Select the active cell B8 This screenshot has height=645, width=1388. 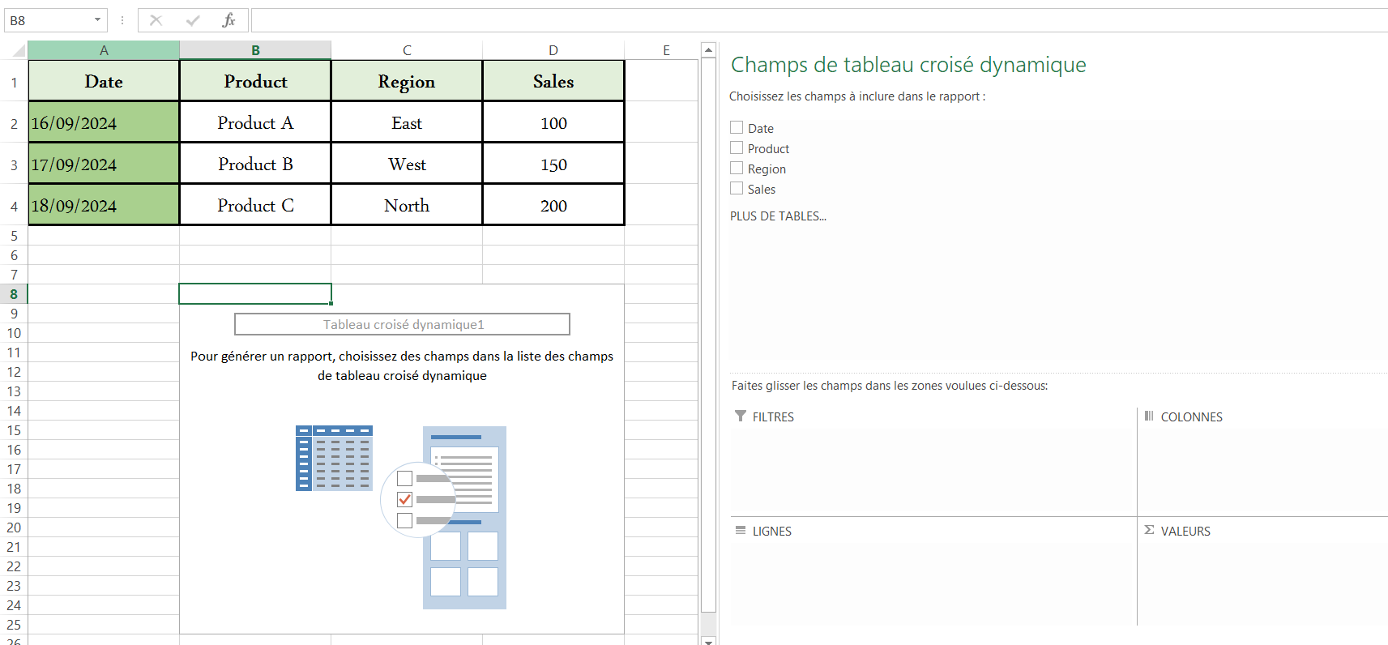(x=255, y=293)
